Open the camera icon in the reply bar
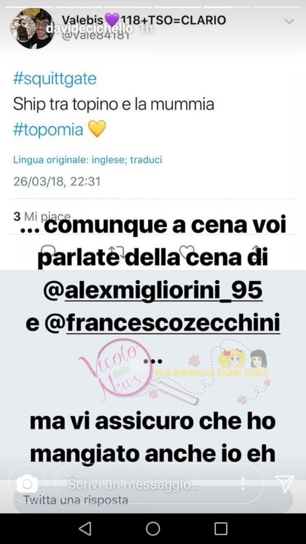306x544 pixels. click(x=27, y=484)
